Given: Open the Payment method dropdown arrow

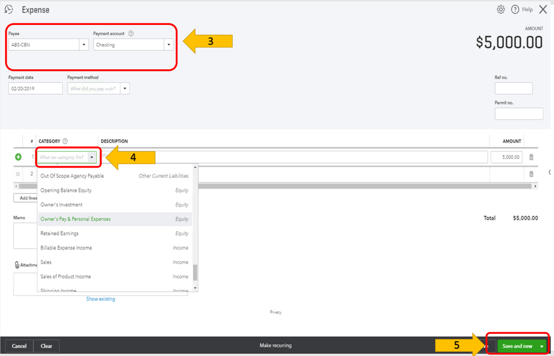Looking at the screenshot, I should [x=125, y=89].
